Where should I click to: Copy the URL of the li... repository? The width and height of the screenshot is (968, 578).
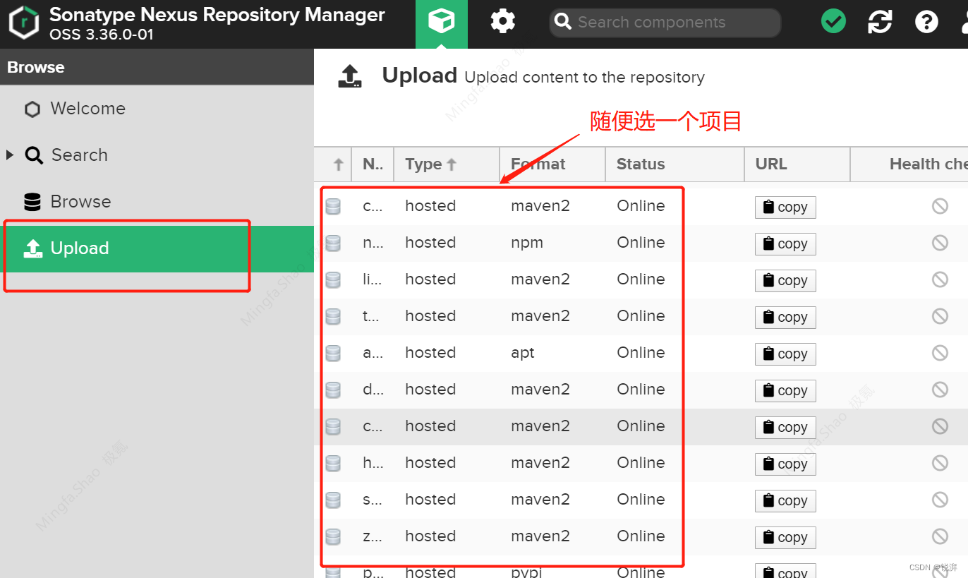pos(785,281)
